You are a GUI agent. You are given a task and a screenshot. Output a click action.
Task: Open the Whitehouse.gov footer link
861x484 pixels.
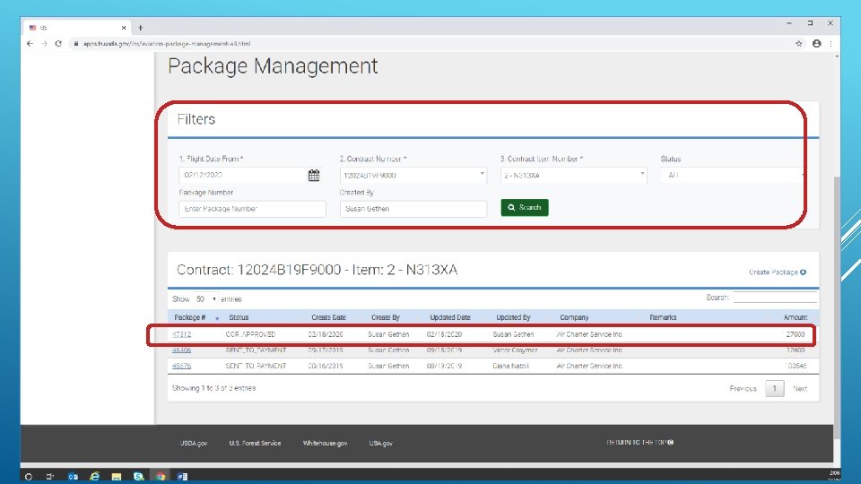point(325,443)
